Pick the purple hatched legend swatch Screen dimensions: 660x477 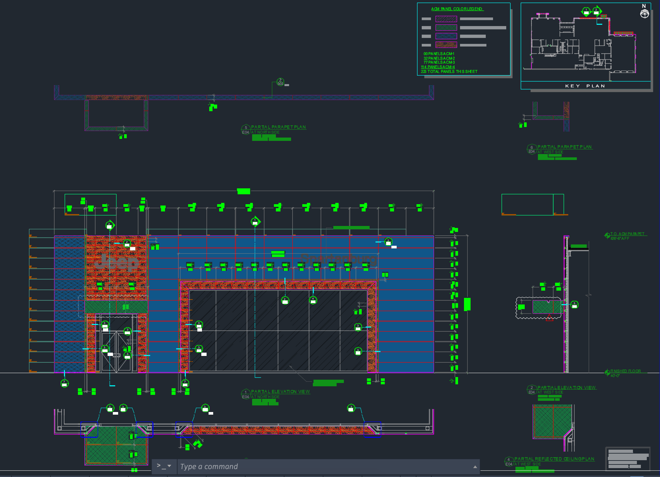point(446,19)
